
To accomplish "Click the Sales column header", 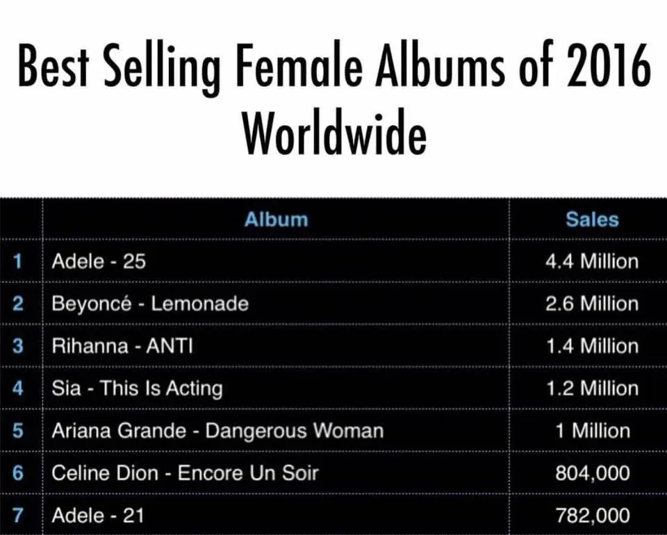I will point(591,220).
